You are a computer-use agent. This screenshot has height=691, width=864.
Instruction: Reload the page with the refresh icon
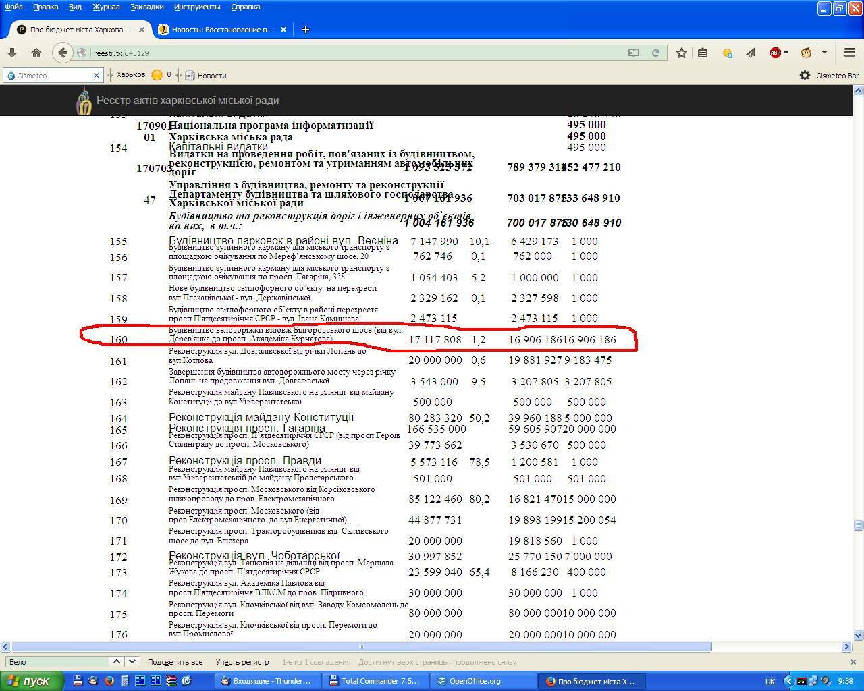[x=655, y=53]
